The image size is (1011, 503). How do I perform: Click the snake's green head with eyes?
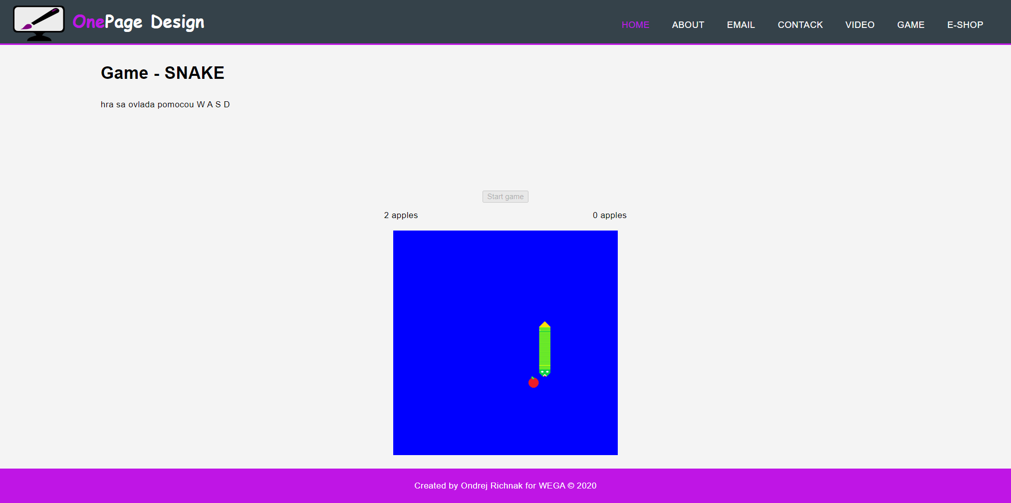pos(544,372)
